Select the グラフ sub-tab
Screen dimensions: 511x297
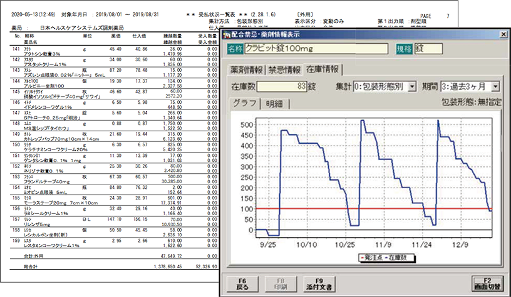coord(245,103)
